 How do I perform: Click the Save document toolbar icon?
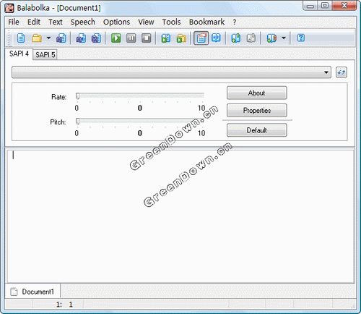click(x=61, y=38)
